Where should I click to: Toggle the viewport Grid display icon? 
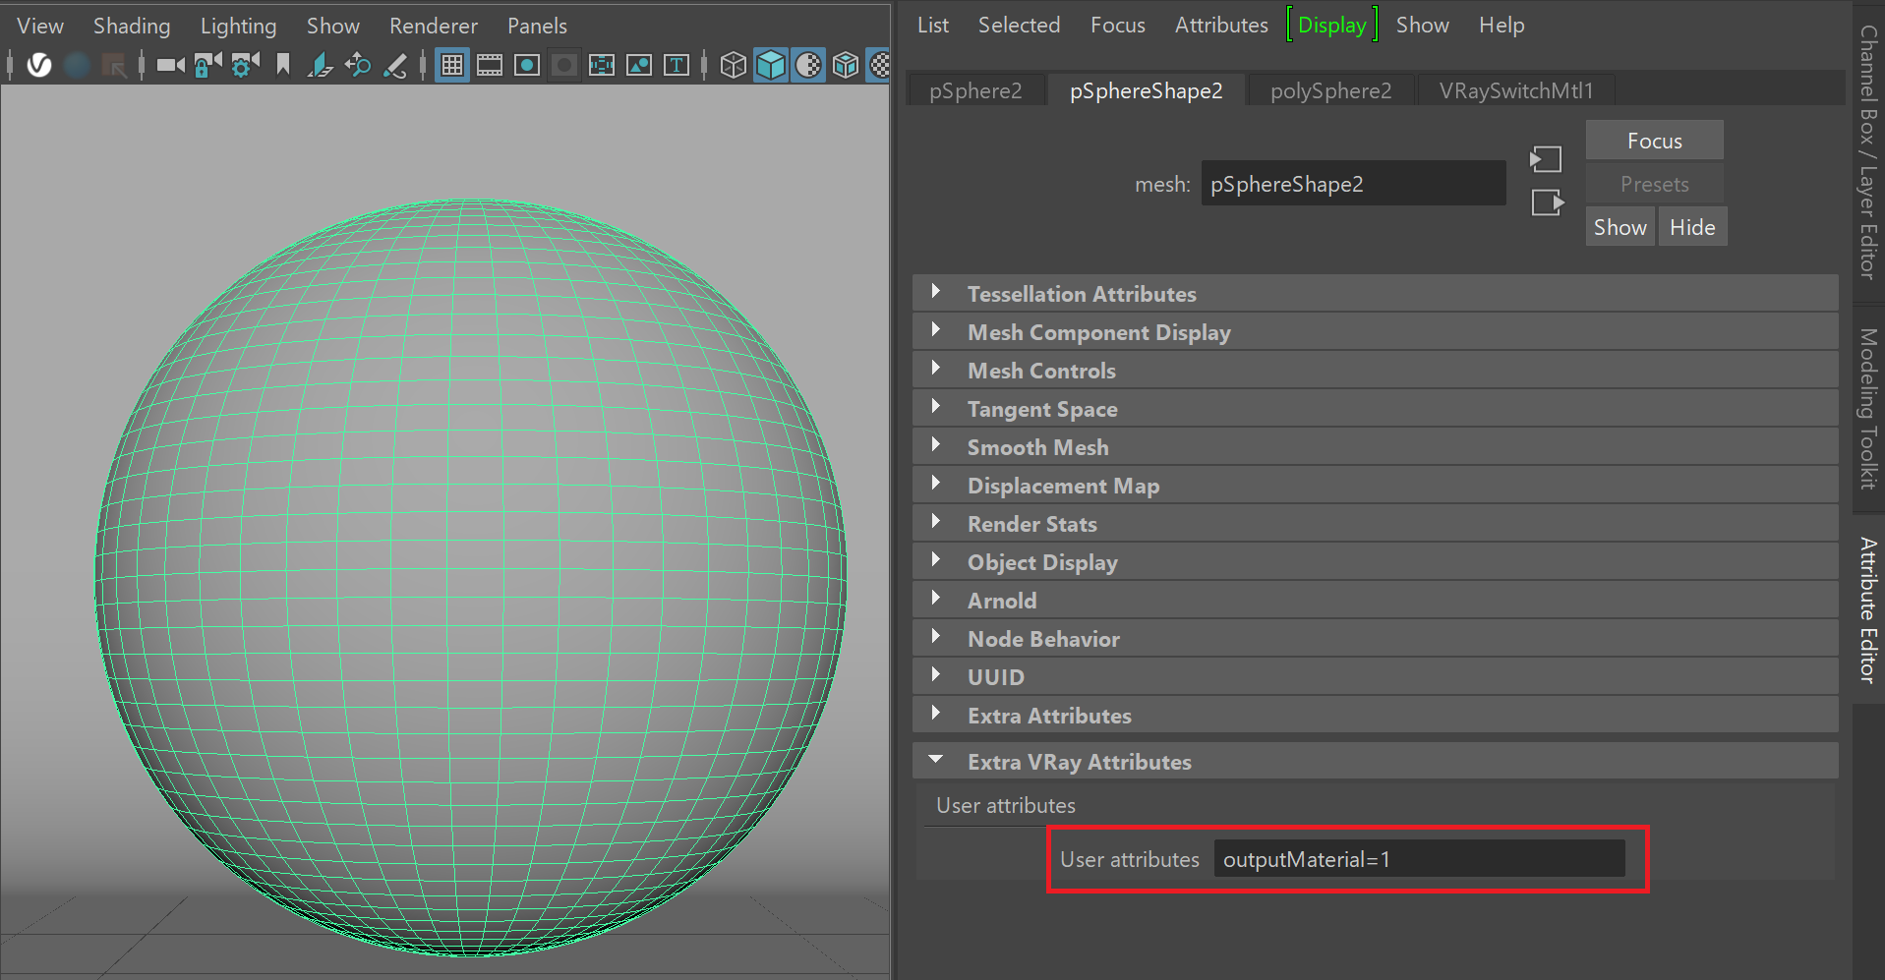click(x=452, y=65)
